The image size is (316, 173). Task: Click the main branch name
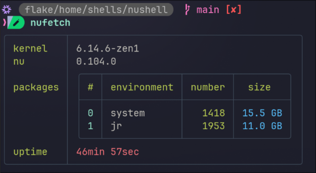tap(208, 10)
